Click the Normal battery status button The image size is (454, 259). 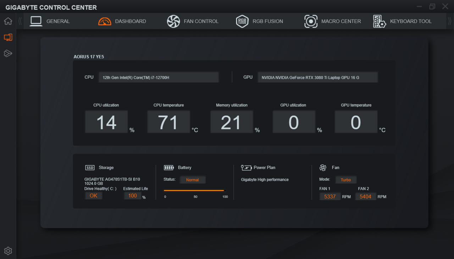pos(192,180)
